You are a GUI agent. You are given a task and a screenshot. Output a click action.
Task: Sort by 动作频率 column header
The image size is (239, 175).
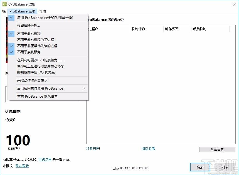(x=178, y=29)
